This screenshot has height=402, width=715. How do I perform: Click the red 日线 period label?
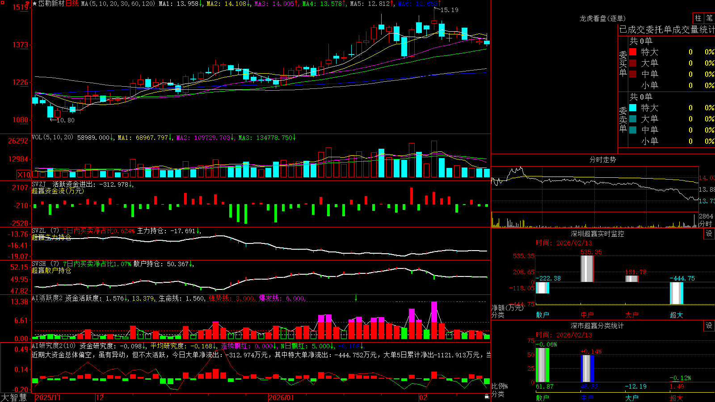(x=72, y=4)
